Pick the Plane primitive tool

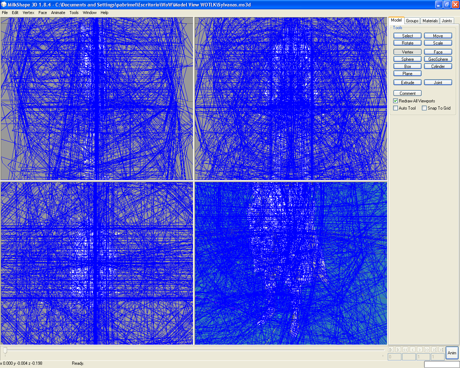[x=408, y=73]
